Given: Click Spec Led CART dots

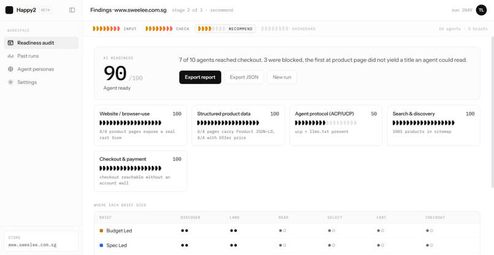Looking at the screenshot, I should pyautogui.click(x=381, y=245).
